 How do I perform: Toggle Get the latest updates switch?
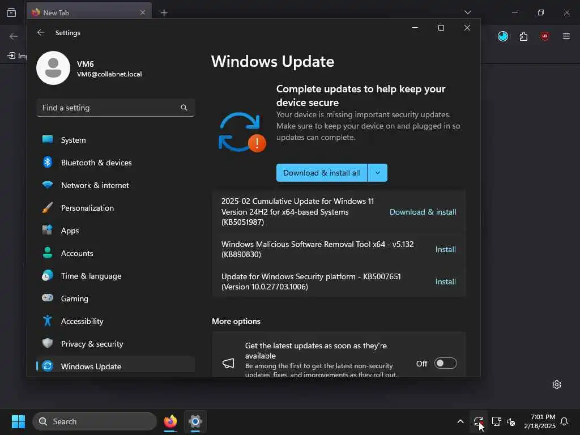[445, 363]
